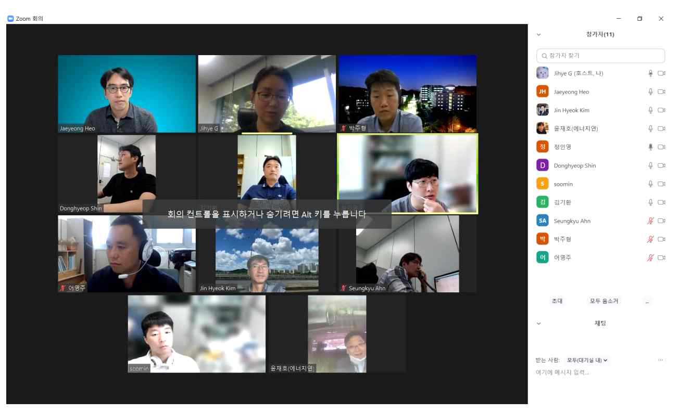The height and width of the screenshot is (413, 679).
Task: Click Donghyeop Shin microphone icon in list
Action: 650,165
